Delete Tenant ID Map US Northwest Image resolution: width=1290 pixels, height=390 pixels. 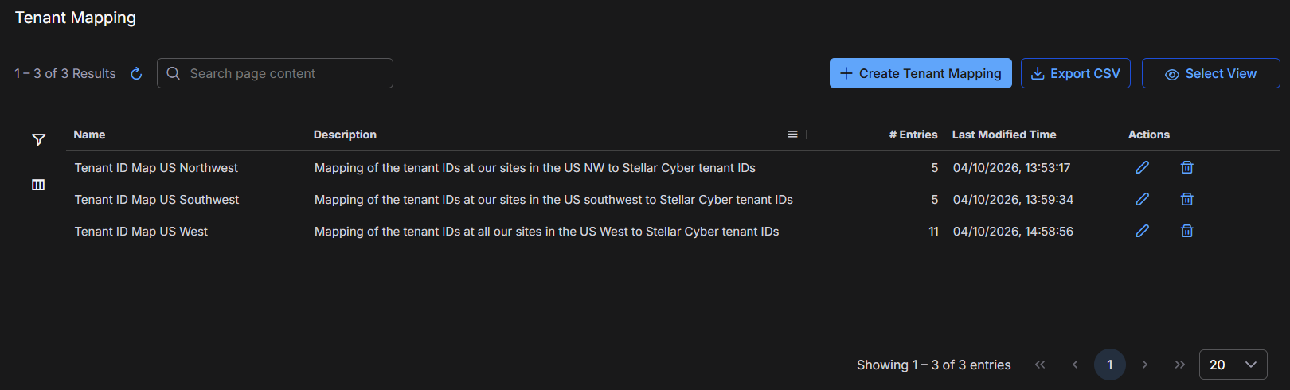pos(1186,167)
